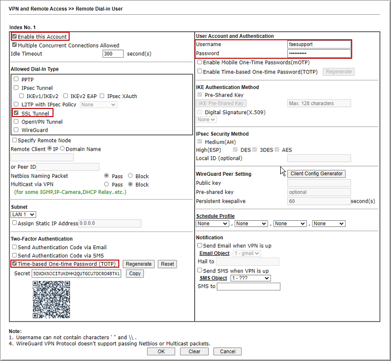The image size is (391, 361).
Task: Click OK to save settings
Action: (x=161, y=352)
